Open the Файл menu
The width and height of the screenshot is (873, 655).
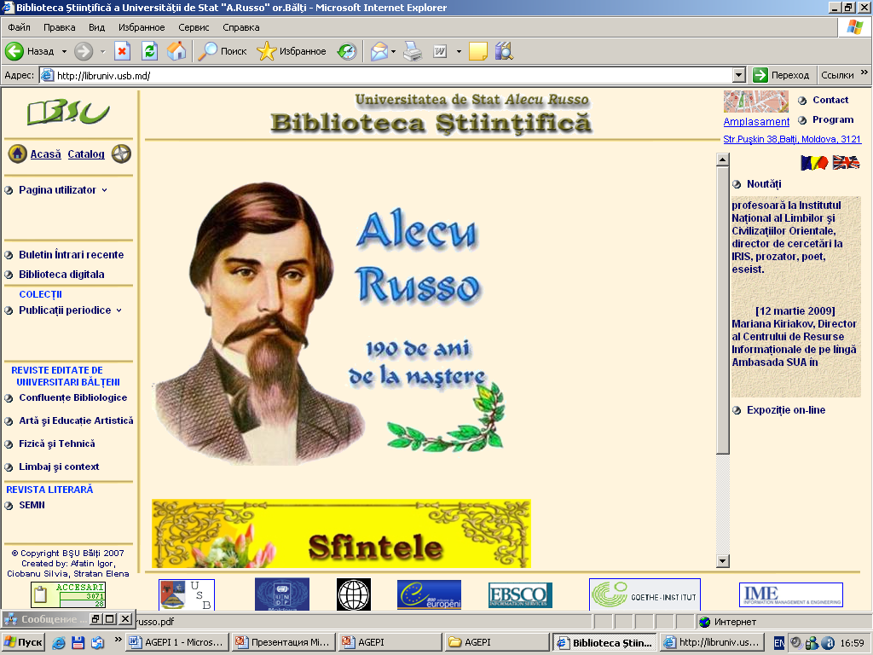click(19, 27)
